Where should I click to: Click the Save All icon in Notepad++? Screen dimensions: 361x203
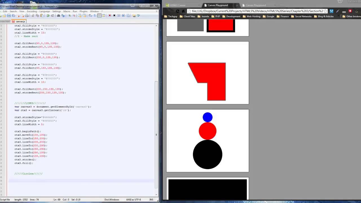(x=13, y=16)
